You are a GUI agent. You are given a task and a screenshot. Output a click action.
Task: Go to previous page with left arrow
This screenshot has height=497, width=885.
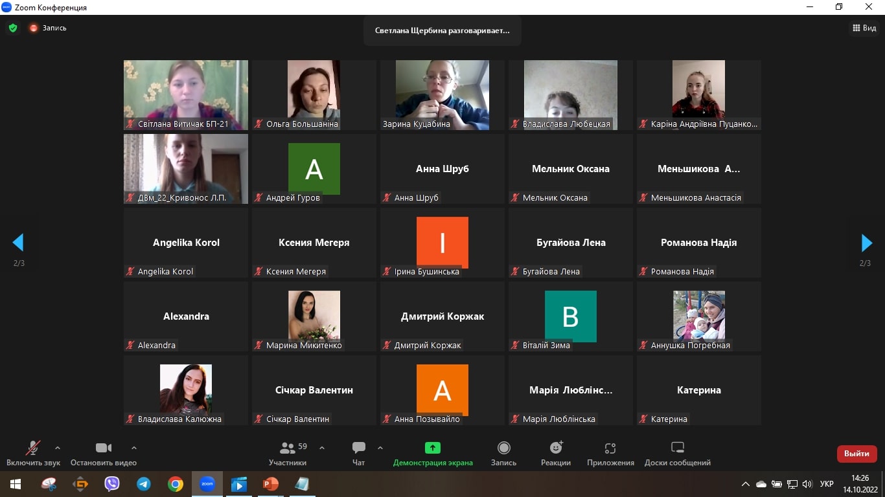pos(18,243)
